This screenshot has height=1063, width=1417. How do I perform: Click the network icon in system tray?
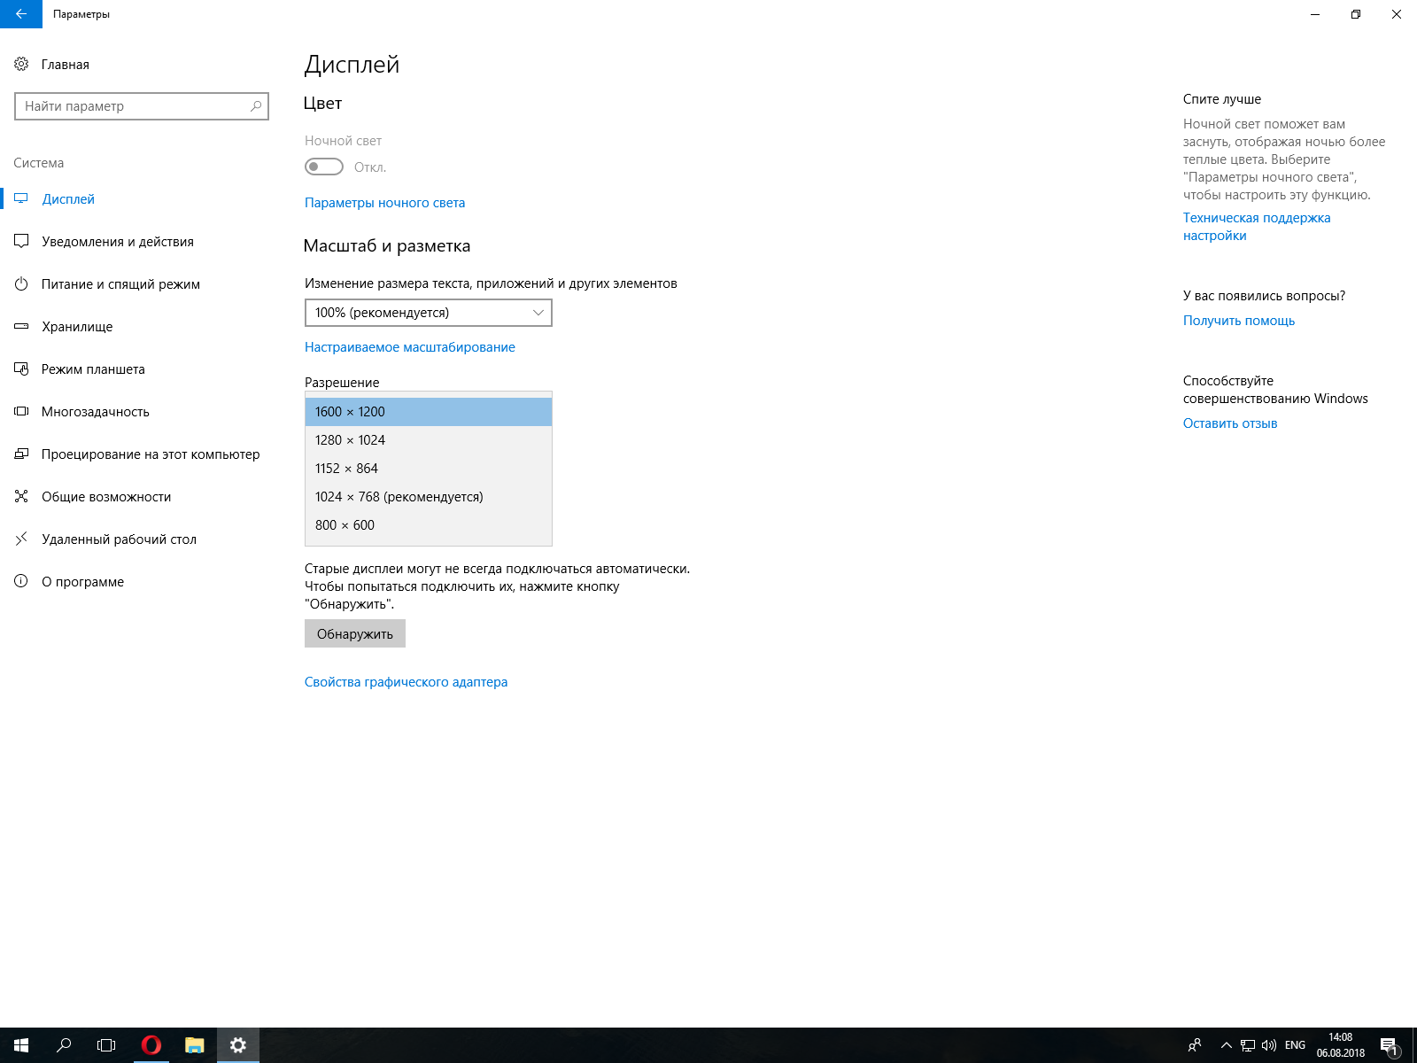pos(1248,1045)
